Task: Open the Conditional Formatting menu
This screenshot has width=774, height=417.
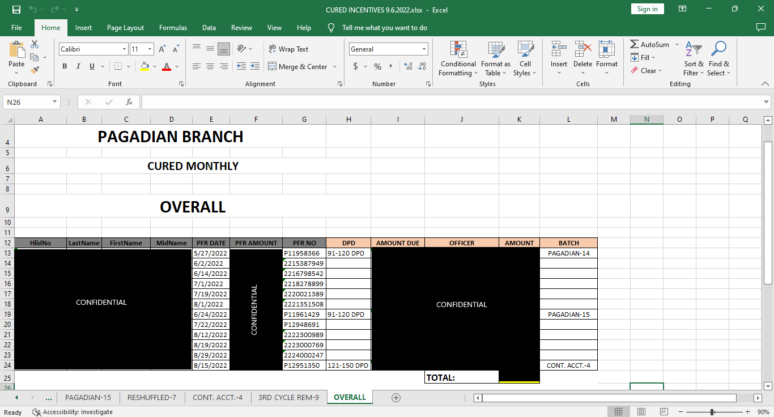Action: pos(458,58)
